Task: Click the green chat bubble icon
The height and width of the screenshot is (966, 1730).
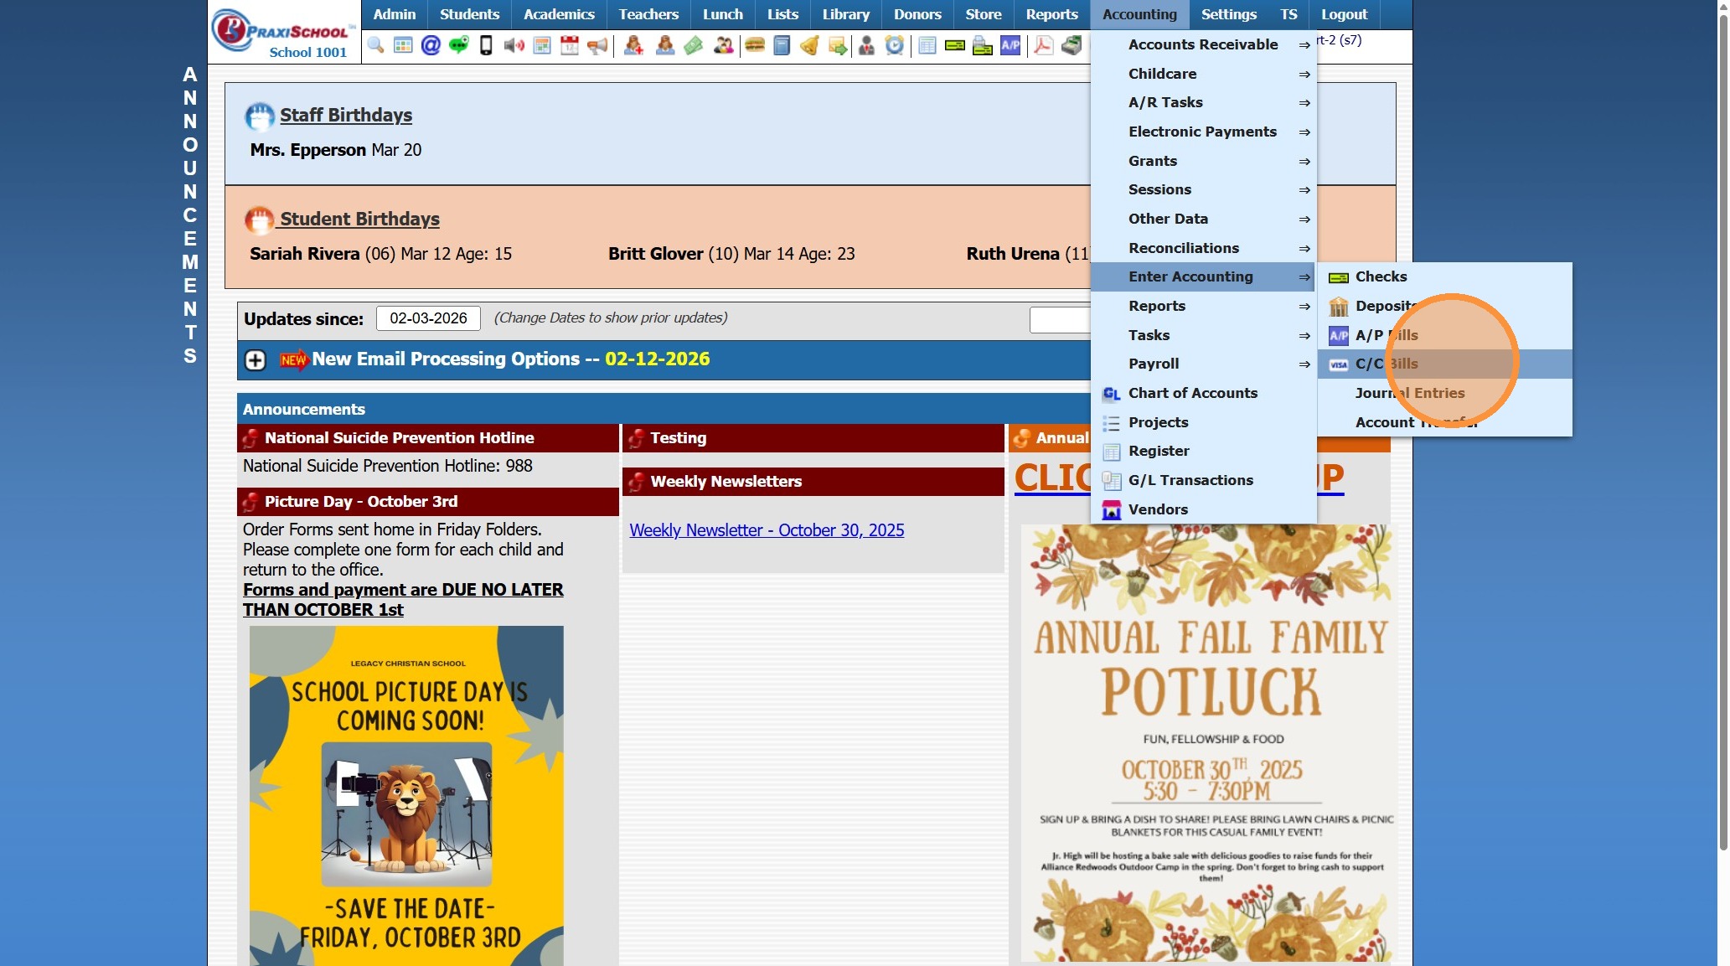Action: 458,45
